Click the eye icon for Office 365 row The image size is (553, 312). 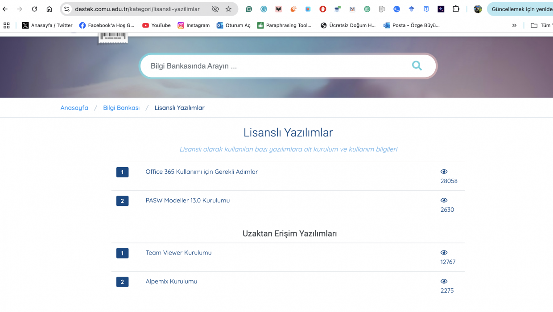pyautogui.click(x=444, y=172)
